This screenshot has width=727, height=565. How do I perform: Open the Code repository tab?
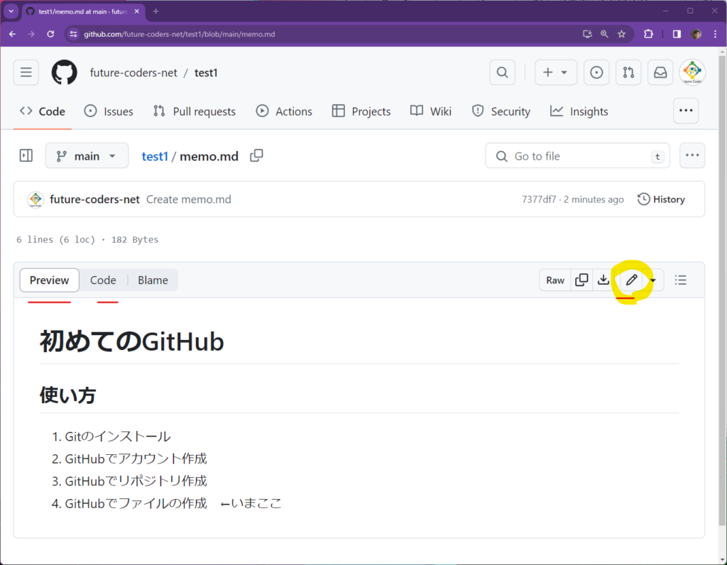[42, 111]
